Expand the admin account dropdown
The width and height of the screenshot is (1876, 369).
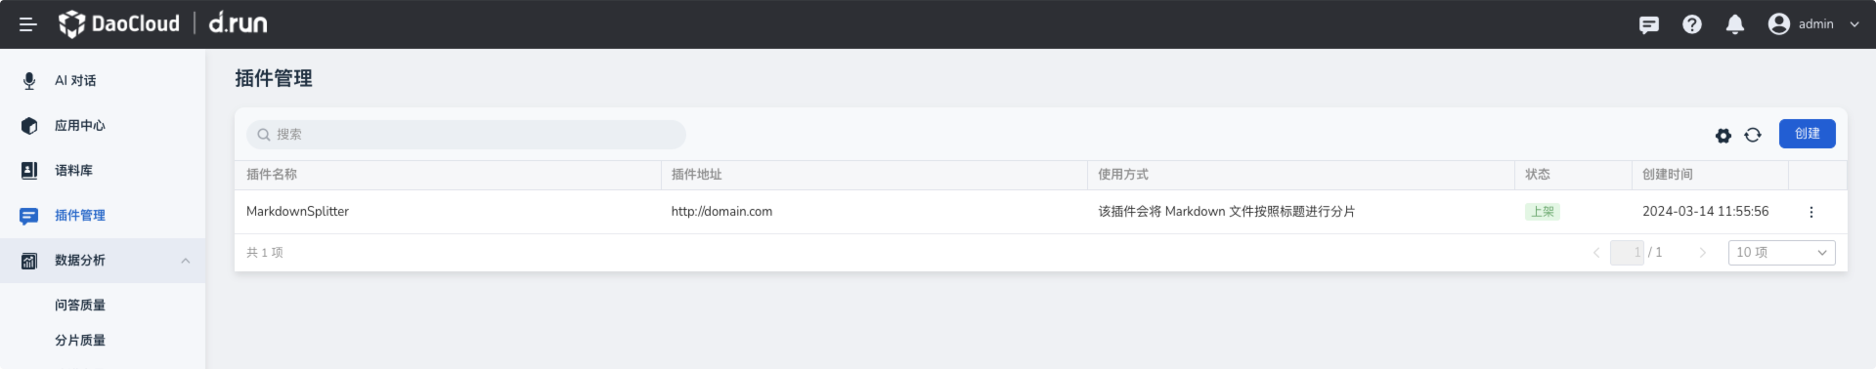point(1854,24)
